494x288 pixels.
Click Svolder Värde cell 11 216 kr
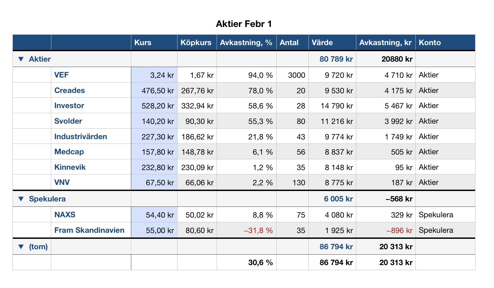coord(332,121)
